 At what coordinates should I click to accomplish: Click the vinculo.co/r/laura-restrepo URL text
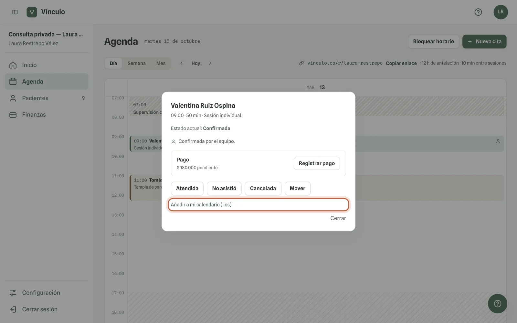click(345, 63)
